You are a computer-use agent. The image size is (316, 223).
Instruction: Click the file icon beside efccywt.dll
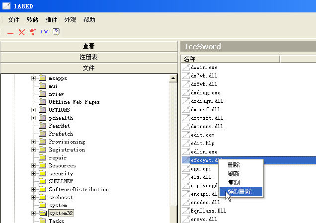tap(186, 160)
